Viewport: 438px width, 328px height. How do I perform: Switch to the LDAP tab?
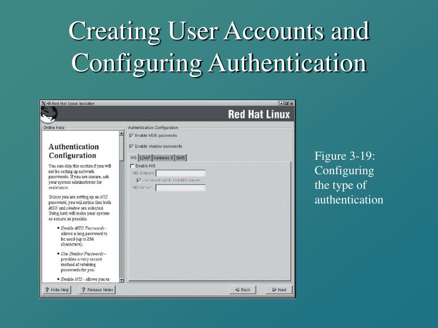coord(145,158)
